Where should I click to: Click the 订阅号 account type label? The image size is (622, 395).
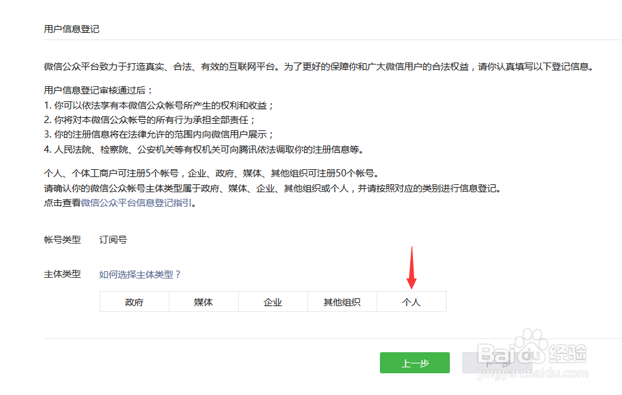click(112, 240)
